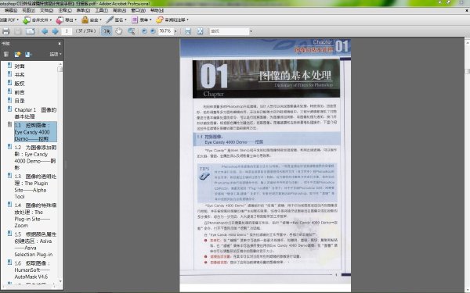Image resolution: width=470 pixels, height=293 pixels.
Task: Select the 1.2 bookmark about Eye Candy shadow
Action: pos(35,158)
